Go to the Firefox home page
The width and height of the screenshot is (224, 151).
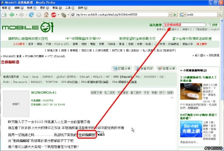pyautogui.click(x=46, y=15)
